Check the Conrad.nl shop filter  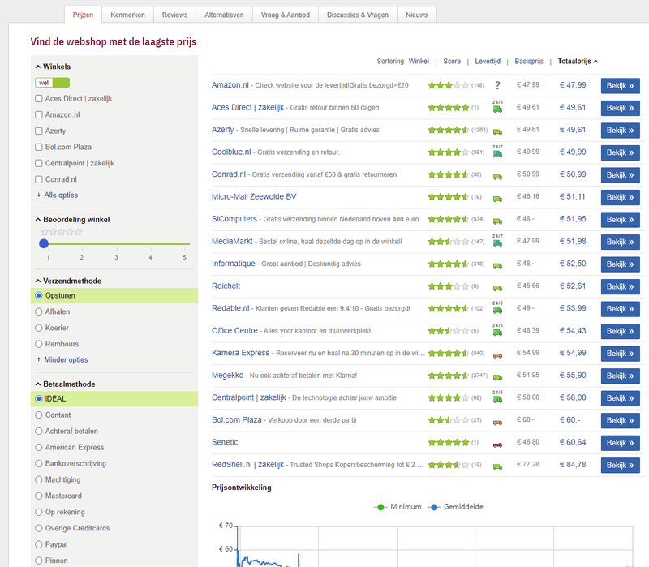(39, 179)
